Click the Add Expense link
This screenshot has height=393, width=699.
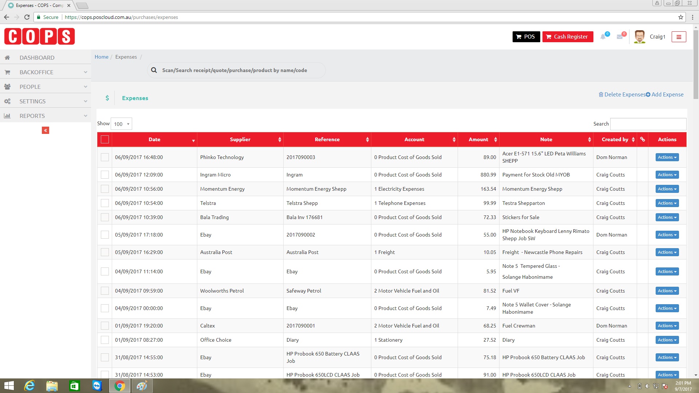(665, 95)
